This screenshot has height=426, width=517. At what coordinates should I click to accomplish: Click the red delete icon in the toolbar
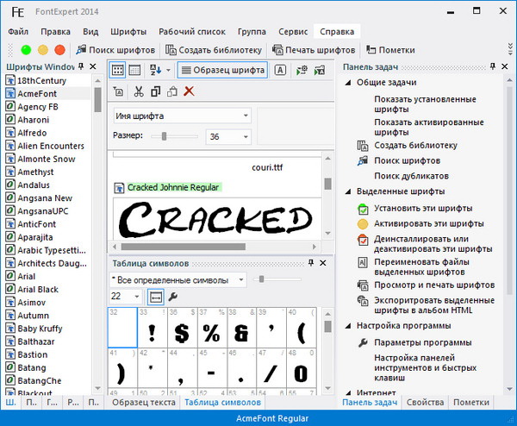189,91
